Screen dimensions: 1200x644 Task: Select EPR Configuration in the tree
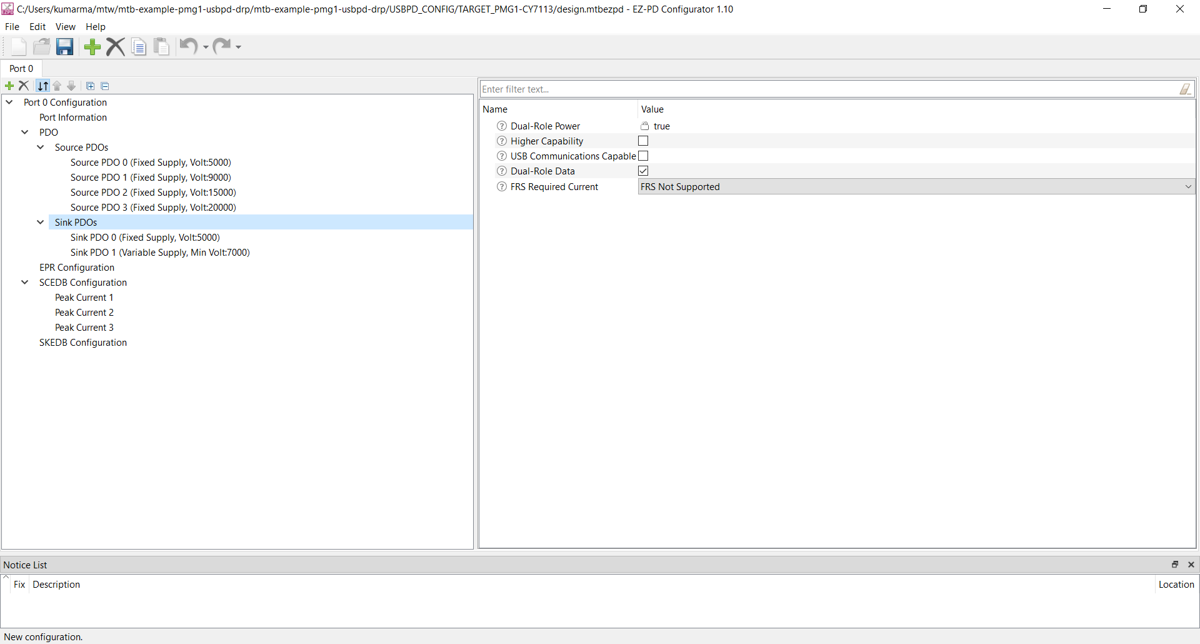(x=77, y=268)
